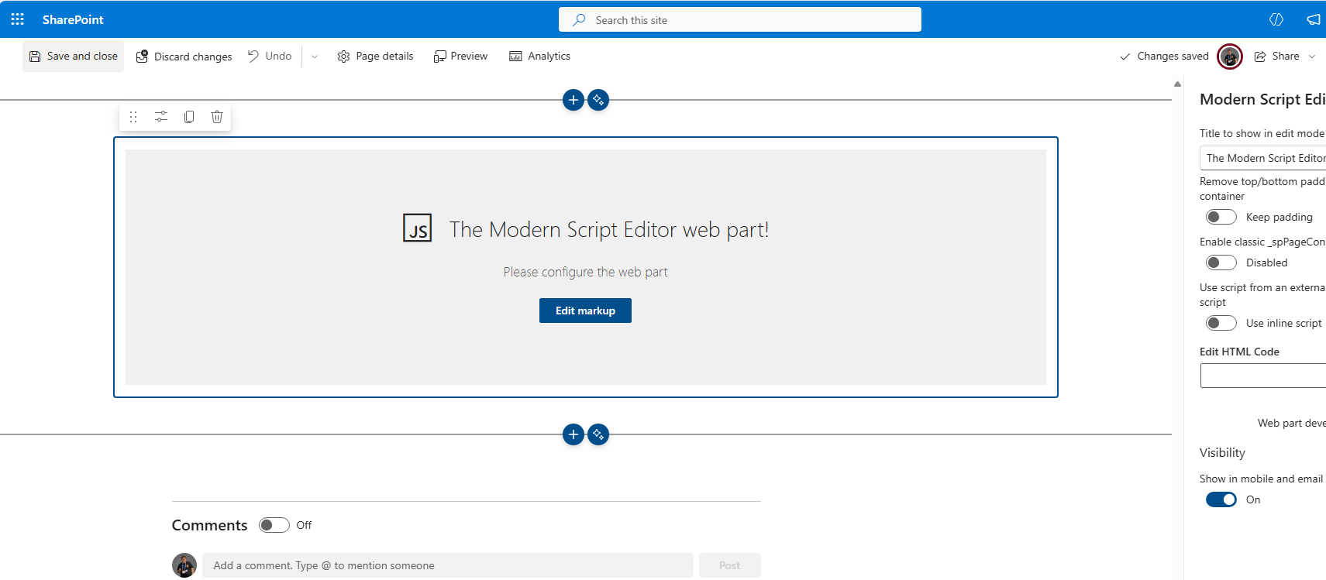Add new section with top plus button
Image resolution: width=1326 pixels, height=580 pixels.
tap(573, 100)
